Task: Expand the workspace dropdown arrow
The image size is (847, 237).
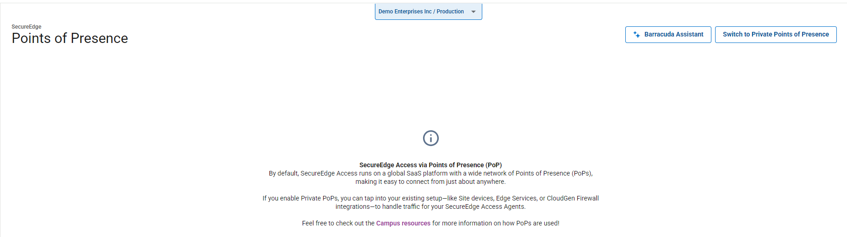Action: coord(473,12)
